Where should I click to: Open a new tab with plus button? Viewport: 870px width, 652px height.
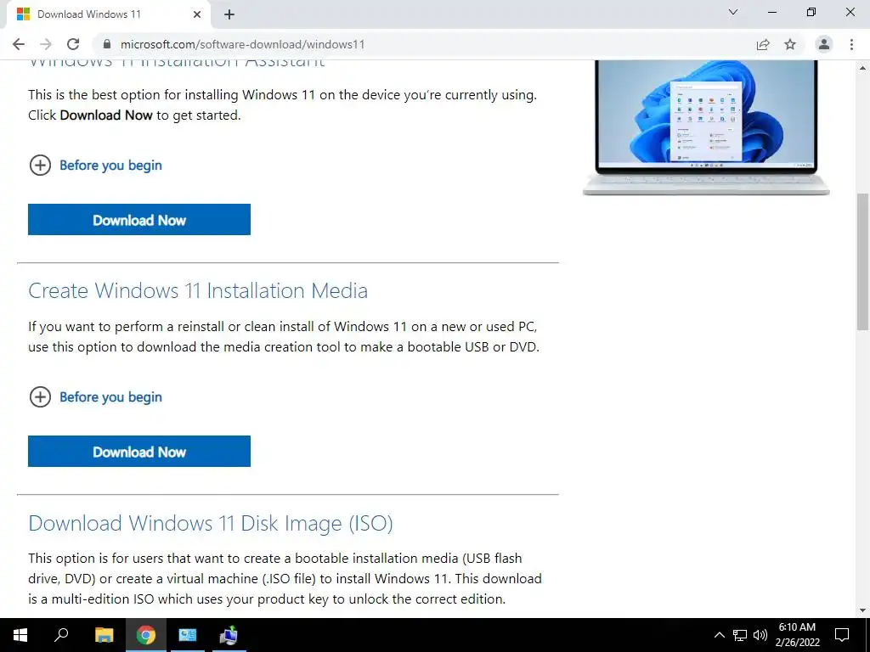229,14
